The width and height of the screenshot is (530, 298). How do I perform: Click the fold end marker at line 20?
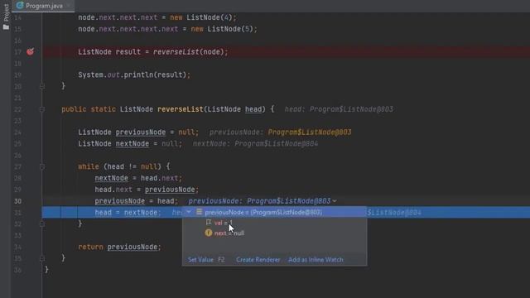coord(42,86)
